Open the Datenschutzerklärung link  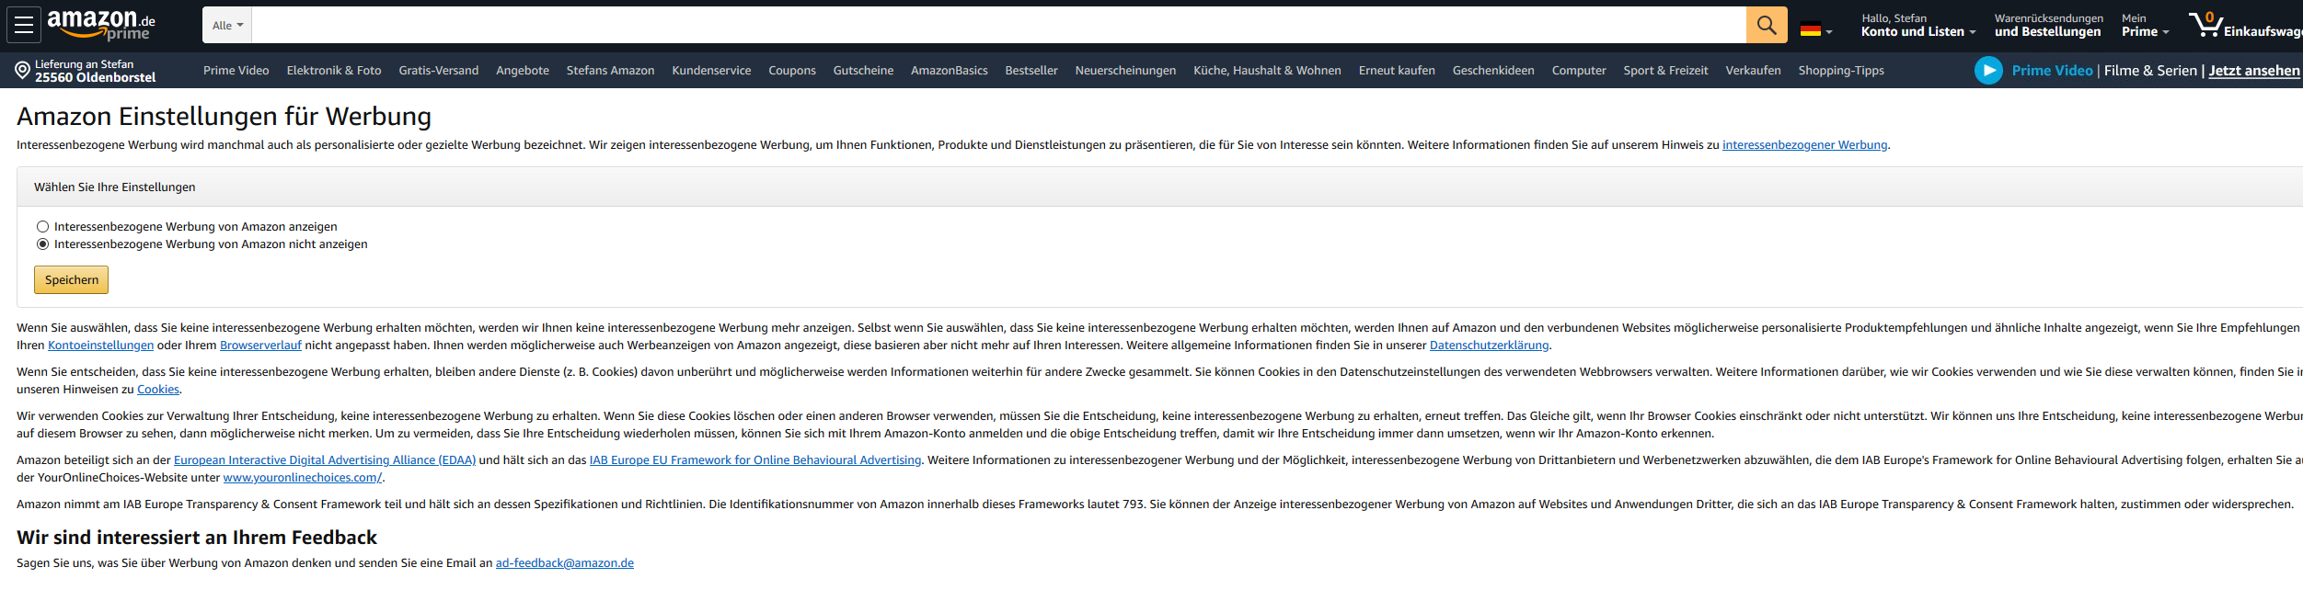1489,346
